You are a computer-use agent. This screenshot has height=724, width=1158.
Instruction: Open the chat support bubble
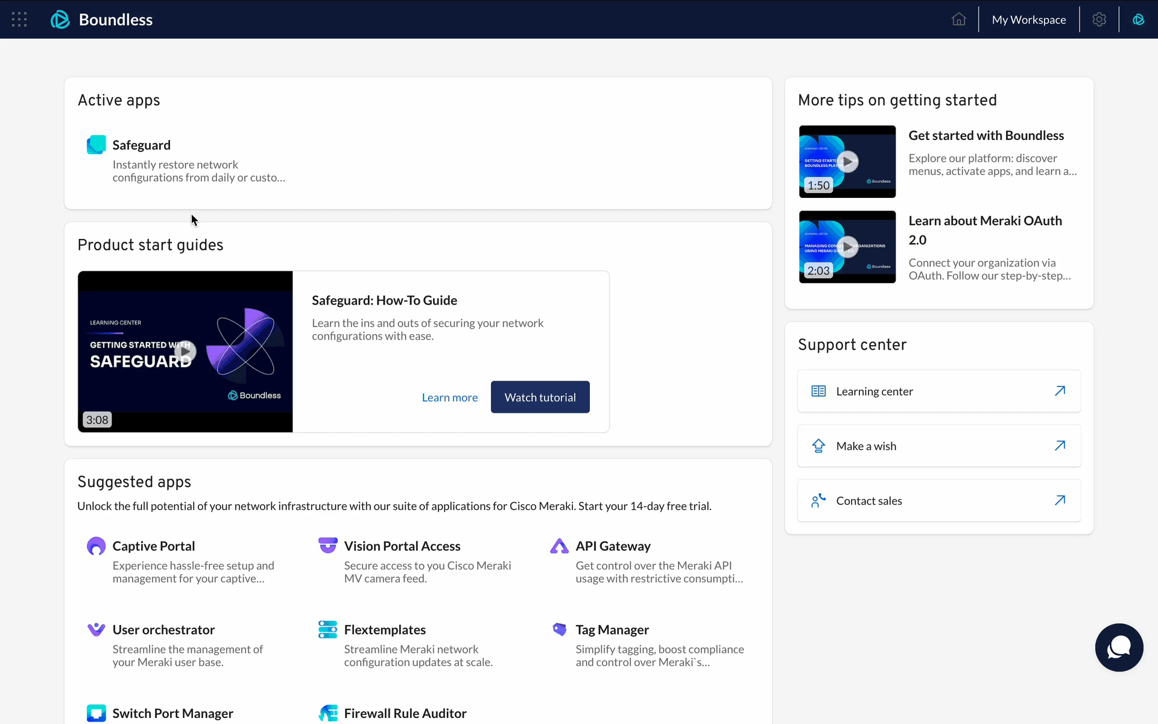[1119, 647]
